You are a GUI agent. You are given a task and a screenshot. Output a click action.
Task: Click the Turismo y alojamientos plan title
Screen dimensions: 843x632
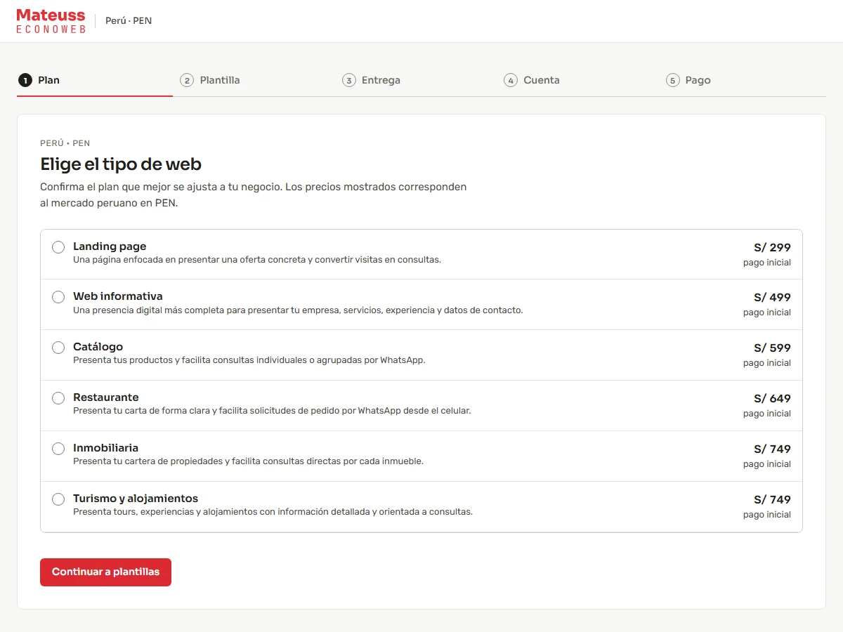click(136, 499)
